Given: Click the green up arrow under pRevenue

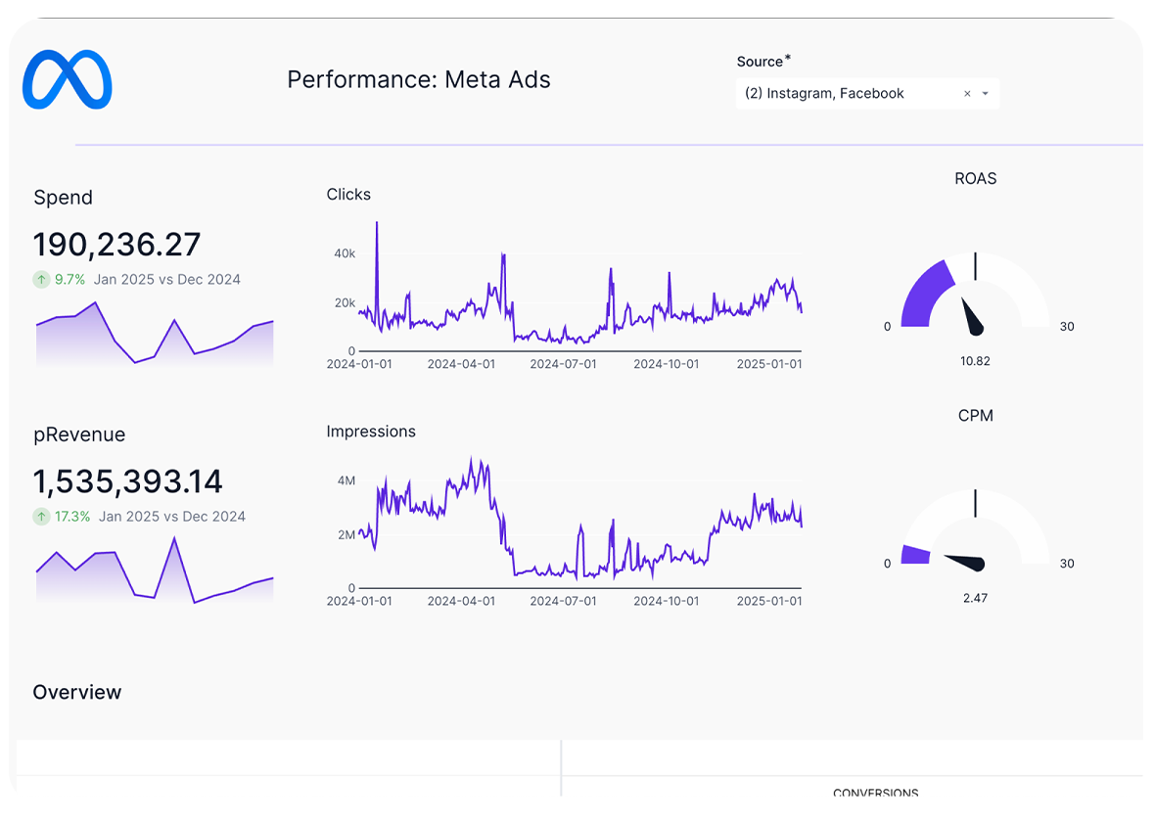Looking at the screenshot, I should click(41, 517).
